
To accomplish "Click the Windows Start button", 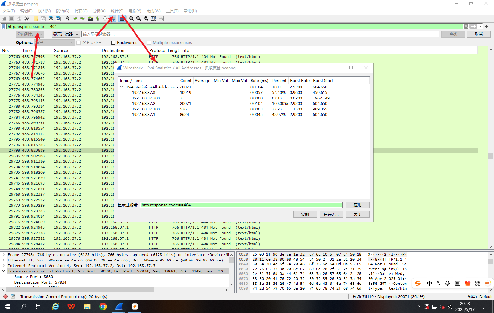I will point(8,306).
